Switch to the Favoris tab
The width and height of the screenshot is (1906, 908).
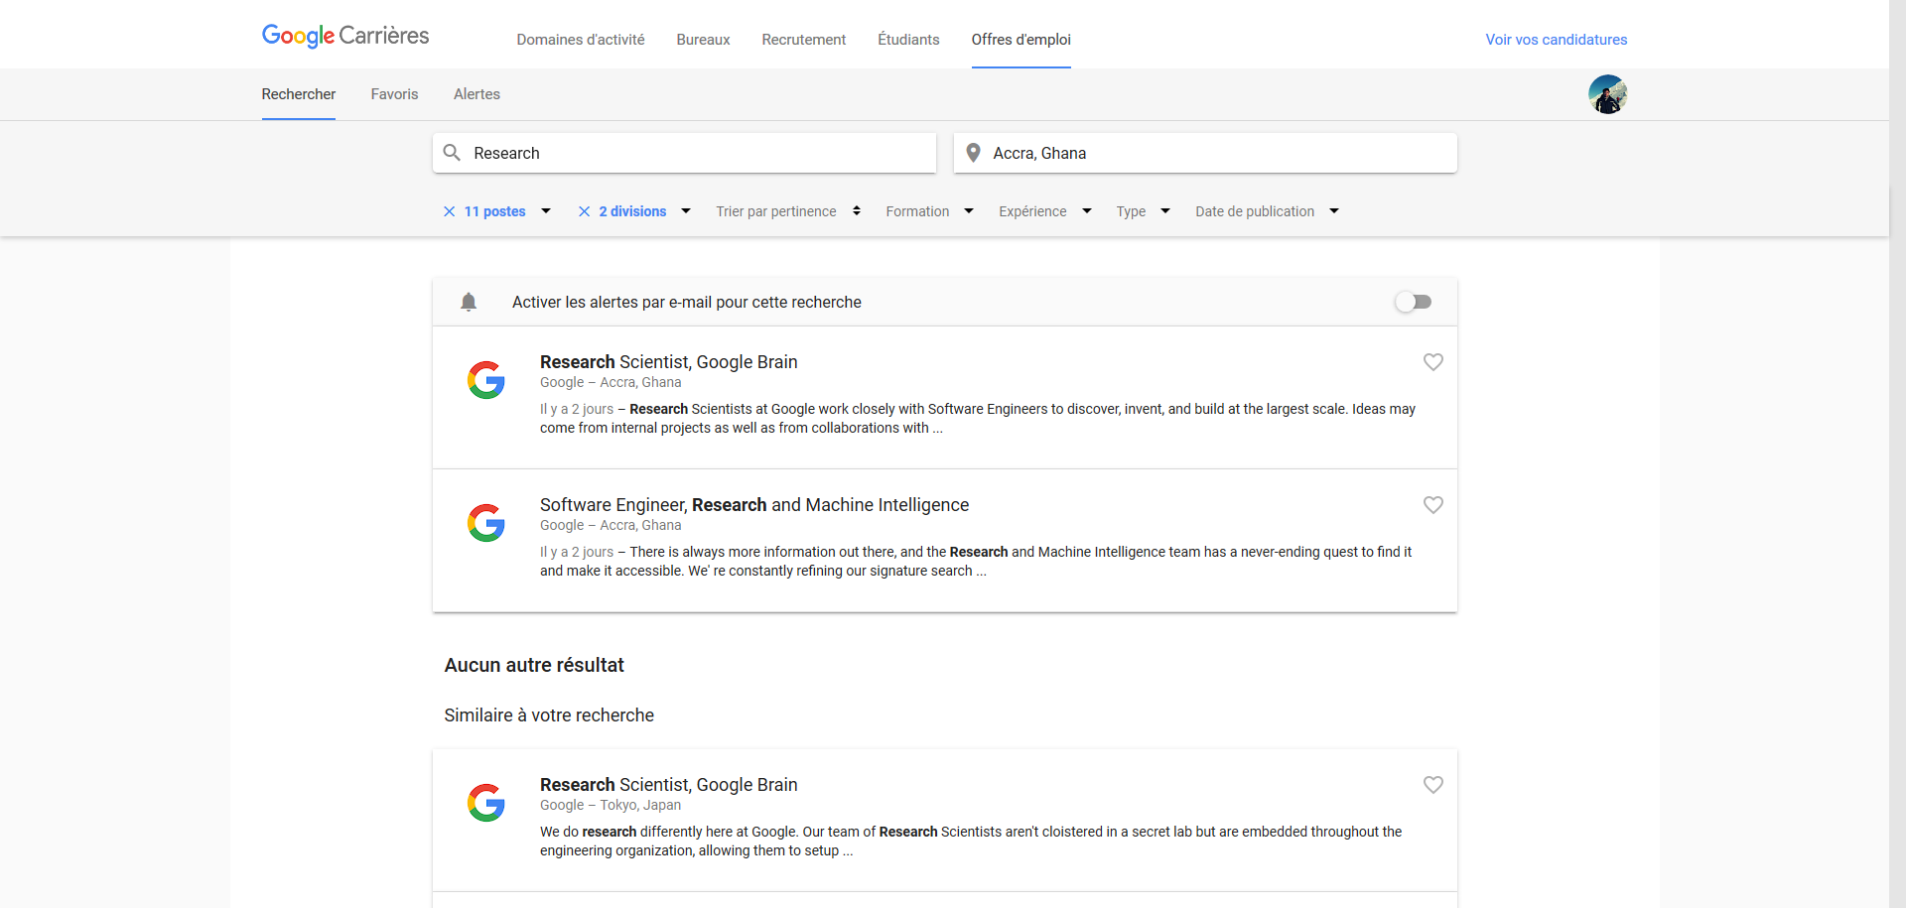[394, 94]
